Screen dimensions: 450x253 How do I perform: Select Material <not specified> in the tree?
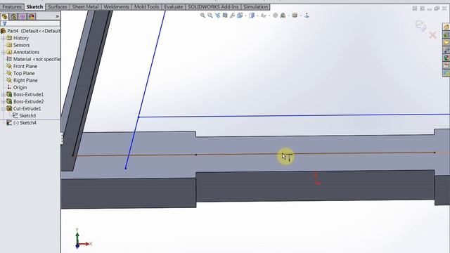point(33,59)
